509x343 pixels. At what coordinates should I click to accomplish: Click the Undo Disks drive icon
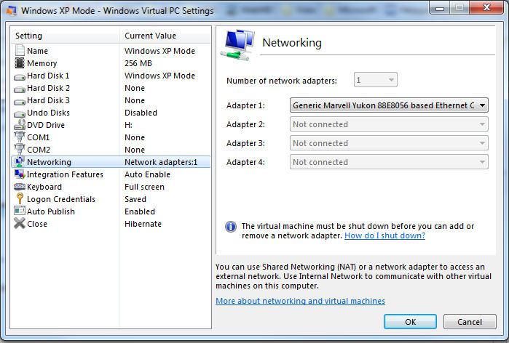(20, 114)
